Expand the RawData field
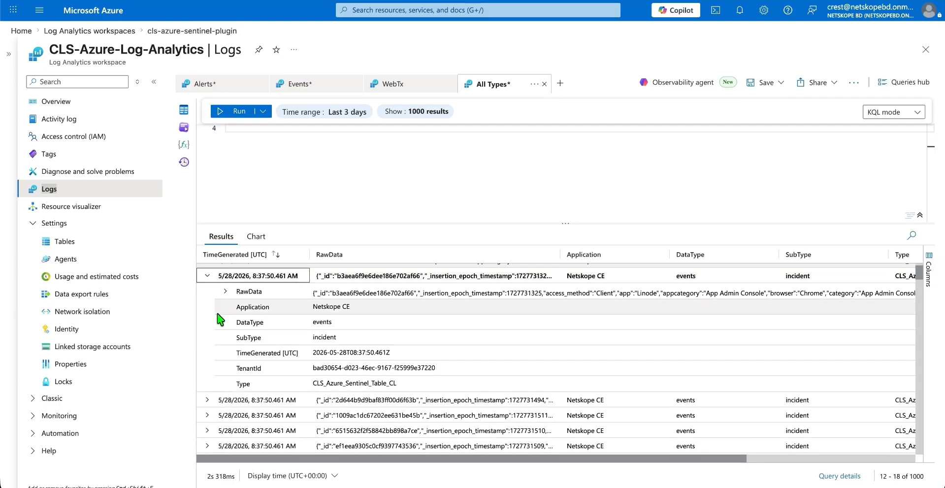 225,292
